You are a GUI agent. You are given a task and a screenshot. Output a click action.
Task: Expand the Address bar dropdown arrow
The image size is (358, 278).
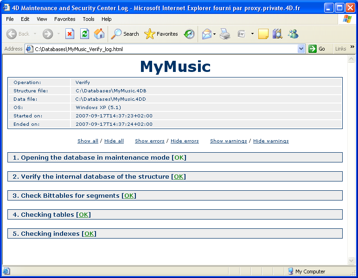coord(301,49)
